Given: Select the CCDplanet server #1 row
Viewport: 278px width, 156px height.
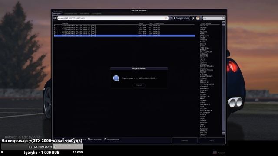Looking at the screenshot, I should click(124, 28).
